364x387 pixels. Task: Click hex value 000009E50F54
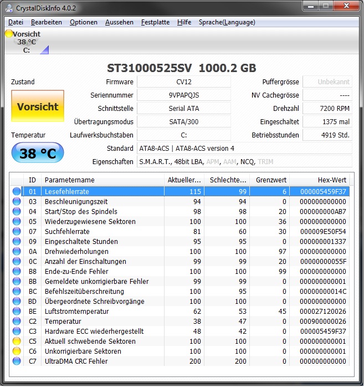pyautogui.click(x=323, y=232)
